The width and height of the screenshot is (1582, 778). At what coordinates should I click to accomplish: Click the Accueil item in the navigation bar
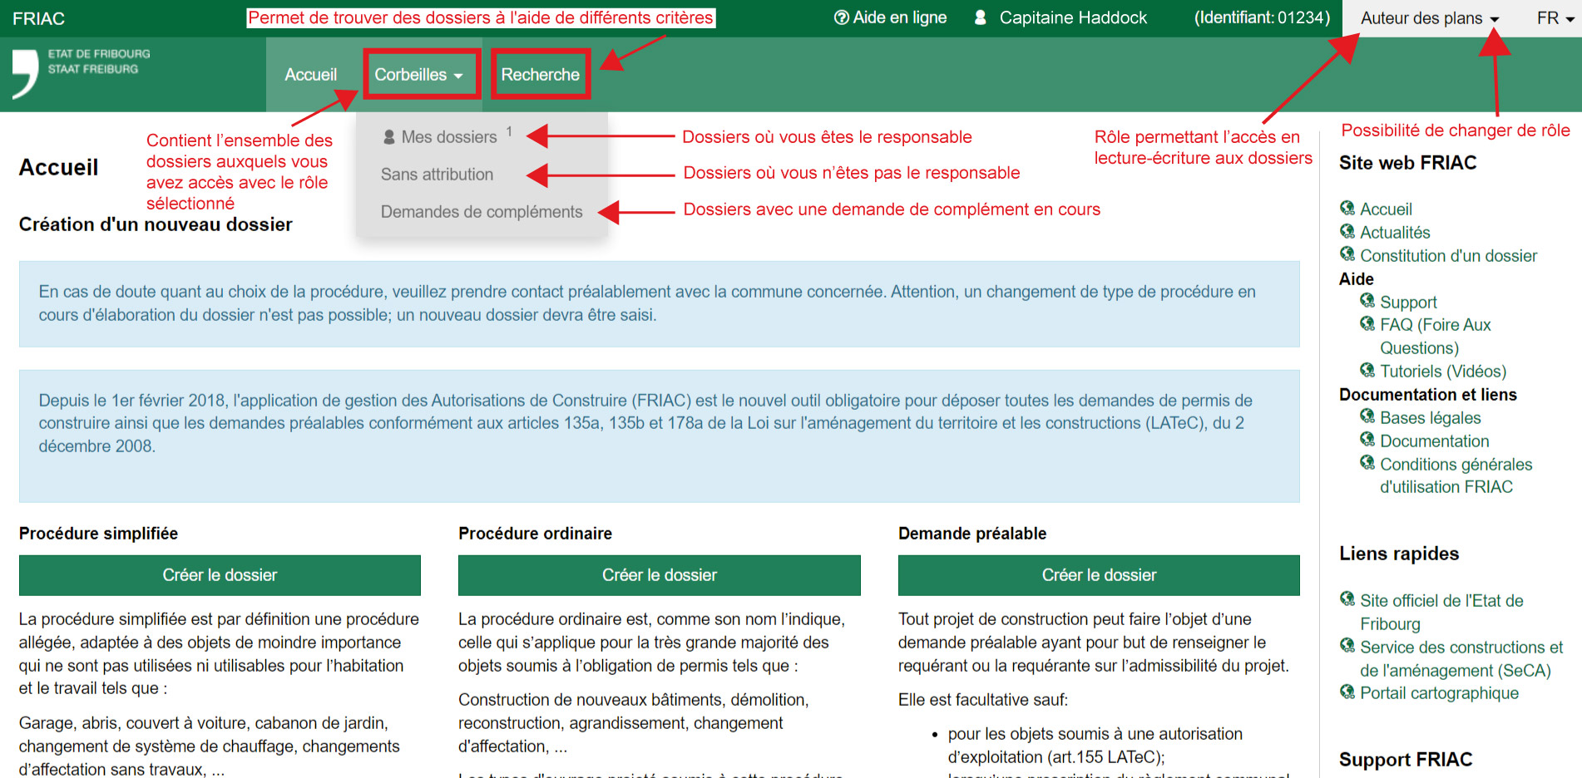pyautogui.click(x=310, y=75)
